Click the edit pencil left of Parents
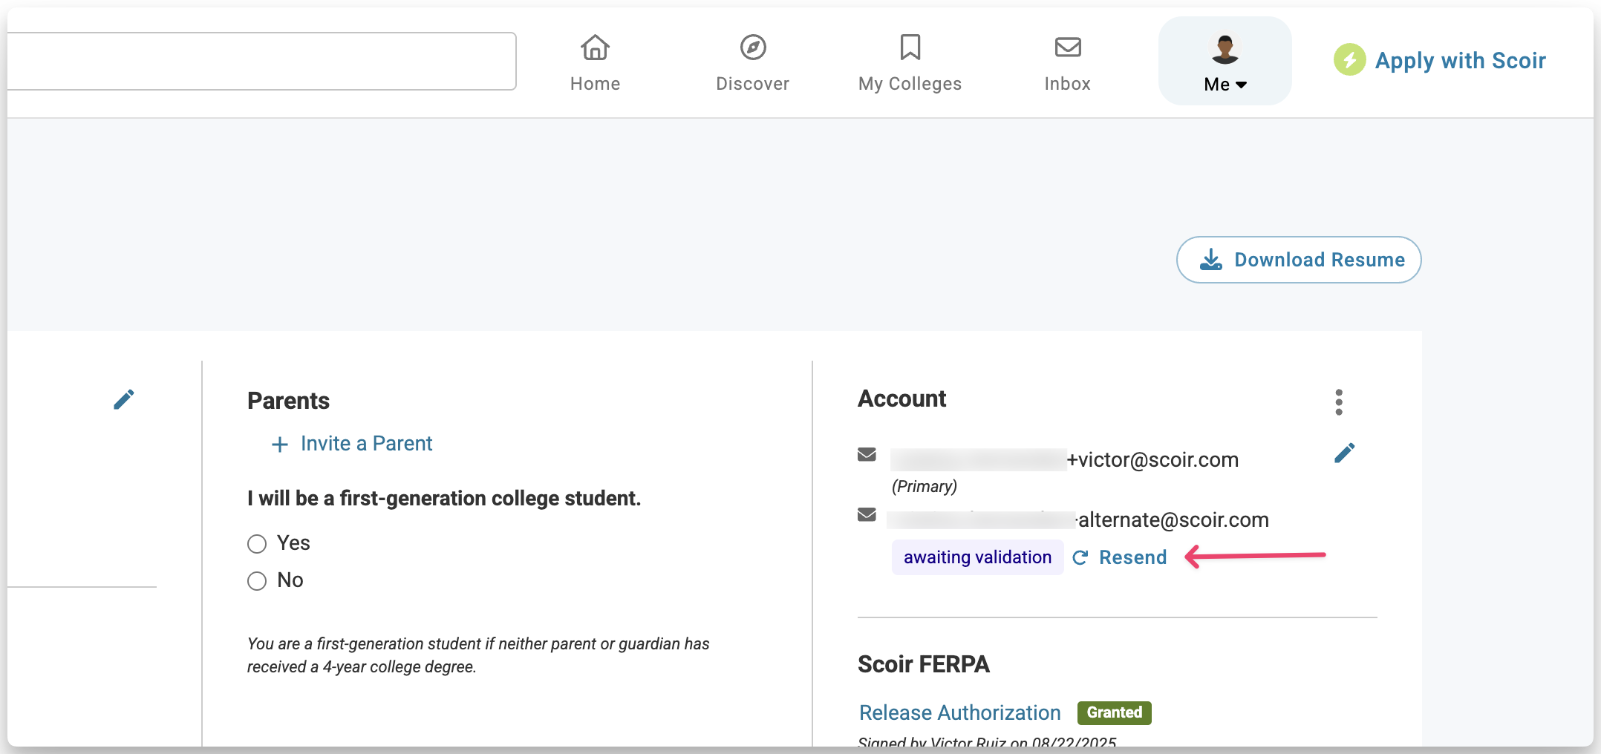The width and height of the screenshot is (1601, 754). [x=124, y=399]
